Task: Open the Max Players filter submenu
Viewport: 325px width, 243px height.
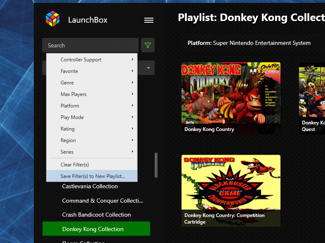Action: 92,94
